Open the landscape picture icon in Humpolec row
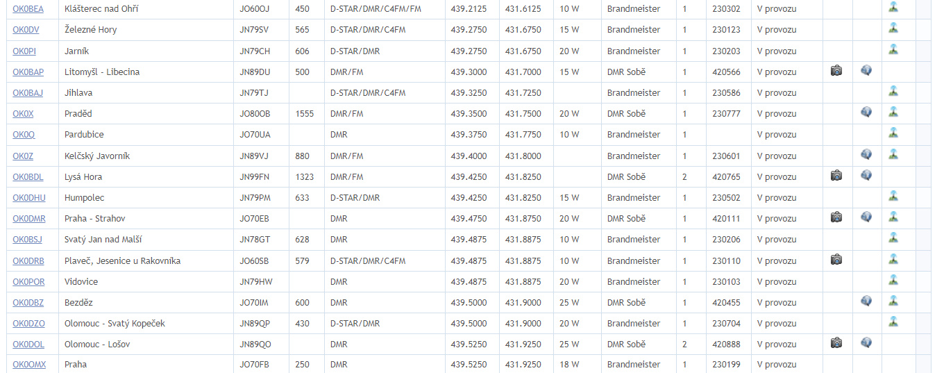 pos(893,197)
